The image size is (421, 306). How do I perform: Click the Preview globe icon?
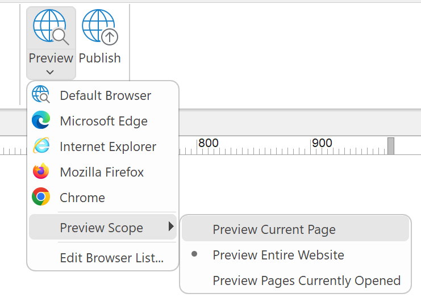click(x=51, y=27)
